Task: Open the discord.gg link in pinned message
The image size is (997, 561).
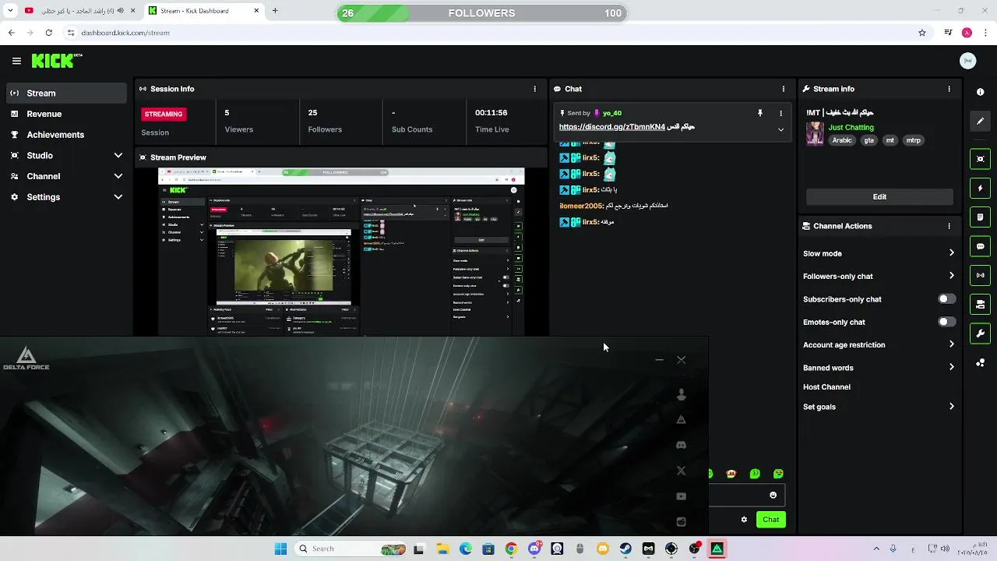Action: click(x=612, y=127)
